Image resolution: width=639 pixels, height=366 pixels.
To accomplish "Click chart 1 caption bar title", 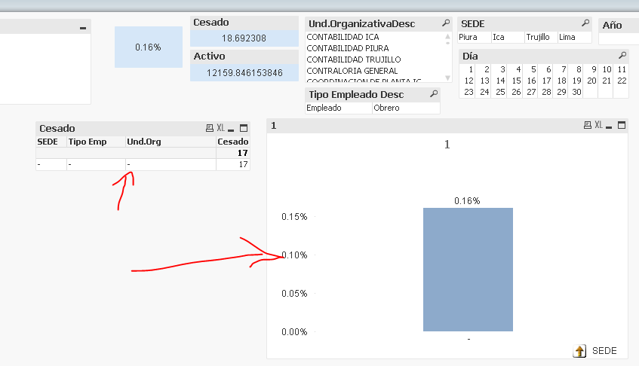I will (273, 126).
